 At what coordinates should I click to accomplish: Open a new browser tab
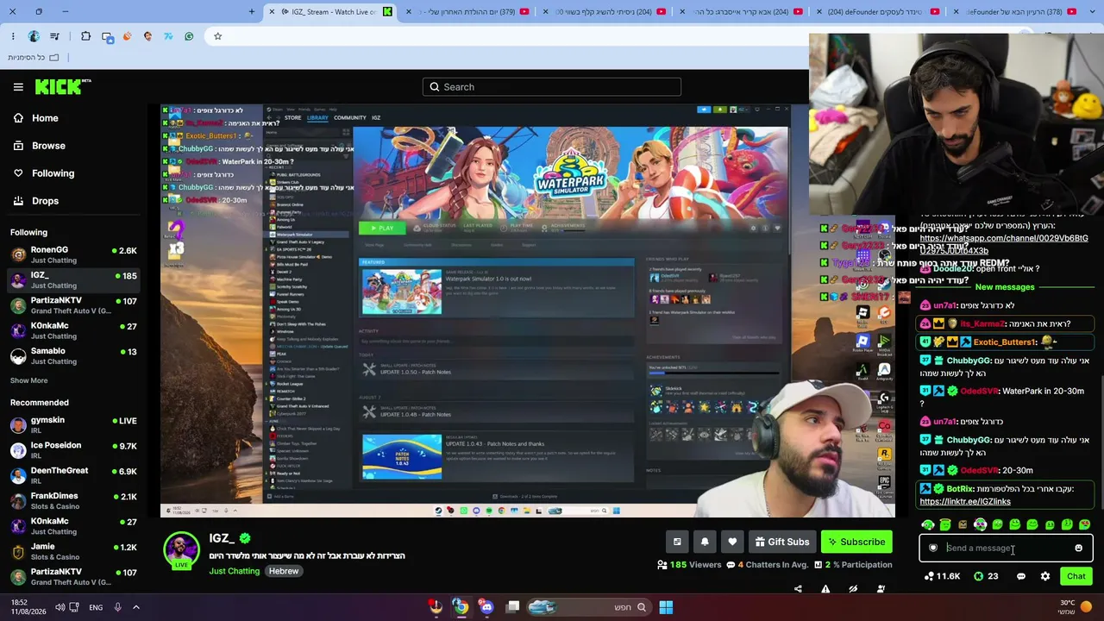click(x=252, y=11)
